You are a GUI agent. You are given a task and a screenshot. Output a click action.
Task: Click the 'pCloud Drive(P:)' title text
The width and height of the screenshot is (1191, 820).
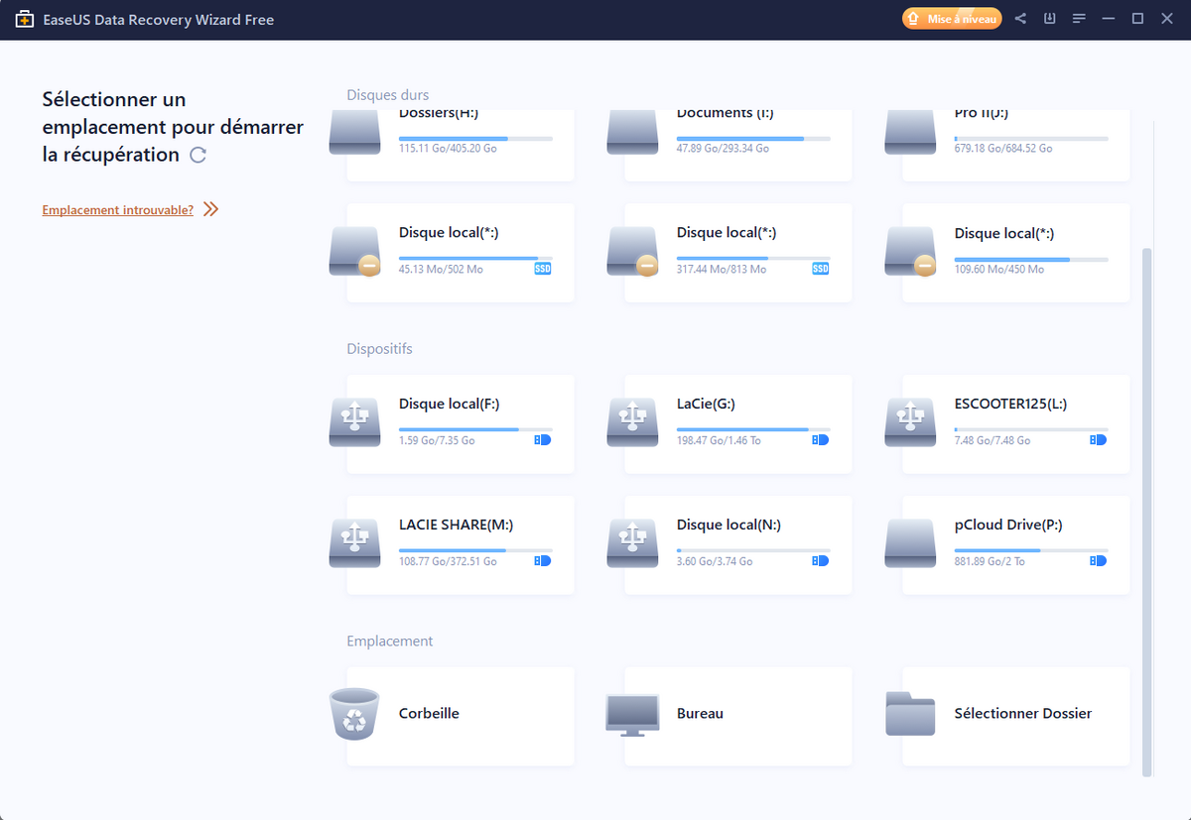[x=1008, y=525]
